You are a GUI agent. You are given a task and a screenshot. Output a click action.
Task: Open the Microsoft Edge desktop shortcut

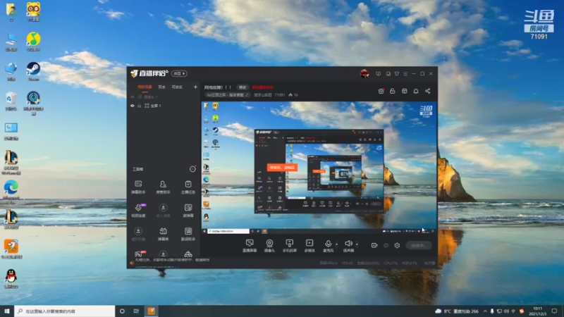[x=11, y=192]
